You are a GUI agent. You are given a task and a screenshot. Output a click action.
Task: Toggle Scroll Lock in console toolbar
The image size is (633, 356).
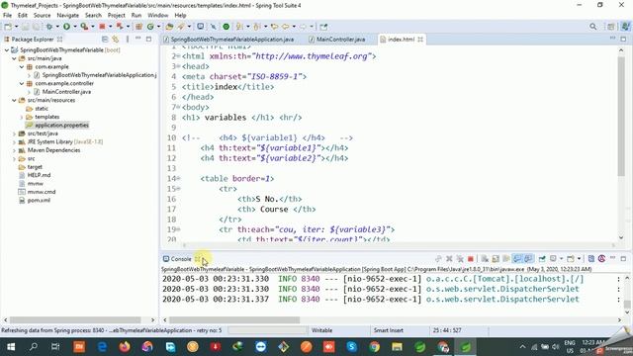(496, 259)
